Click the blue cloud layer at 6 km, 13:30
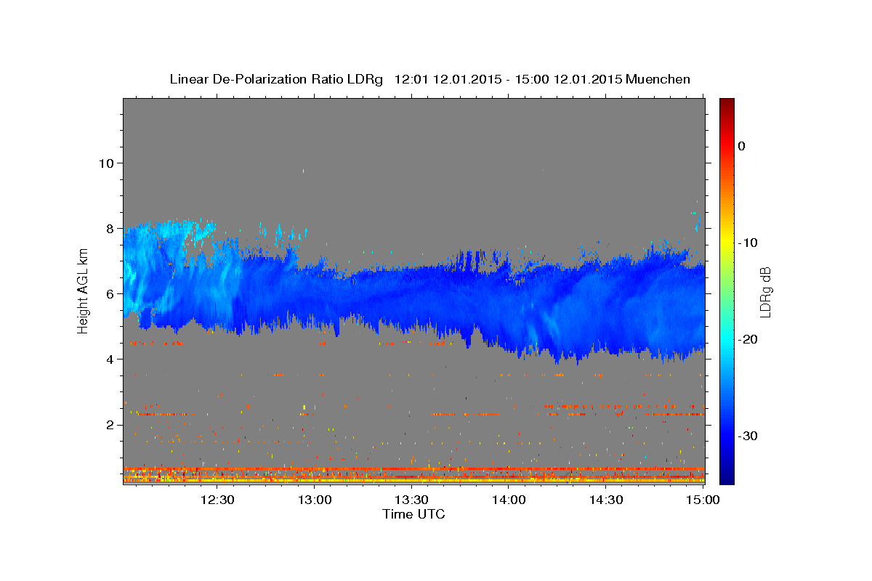872x581 pixels. point(411,294)
